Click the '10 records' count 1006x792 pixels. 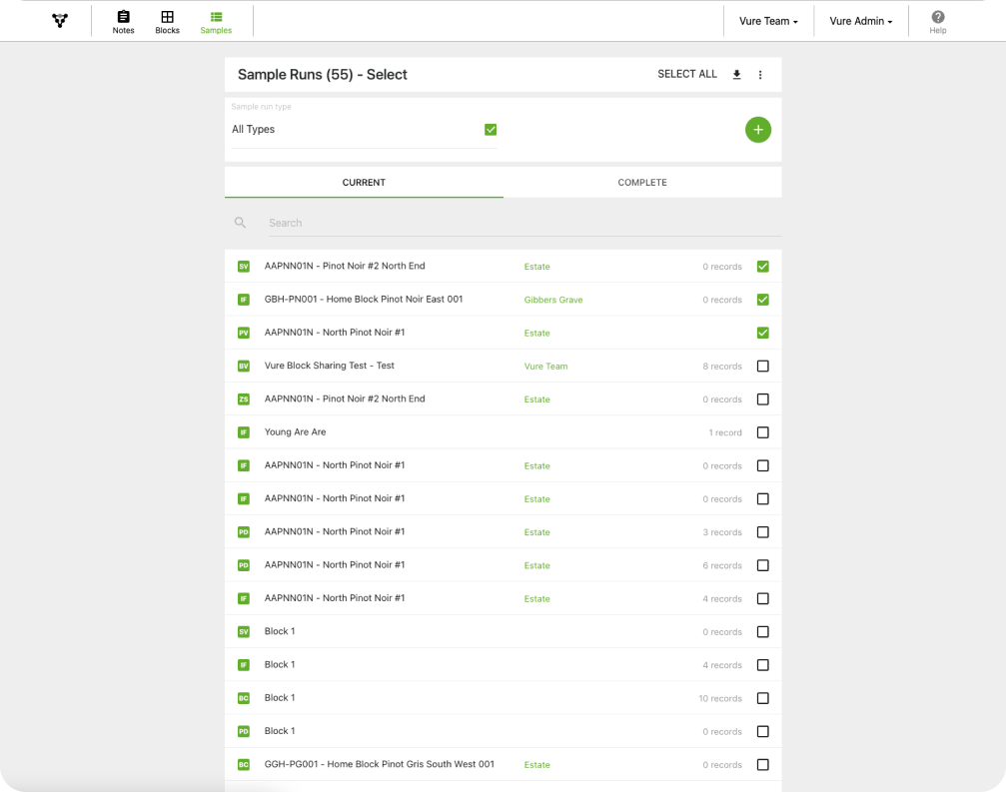pyautogui.click(x=720, y=698)
